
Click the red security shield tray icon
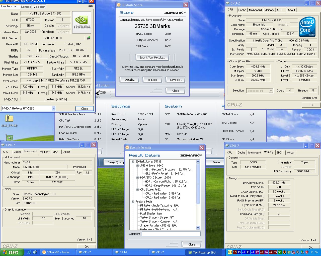point(306,252)
